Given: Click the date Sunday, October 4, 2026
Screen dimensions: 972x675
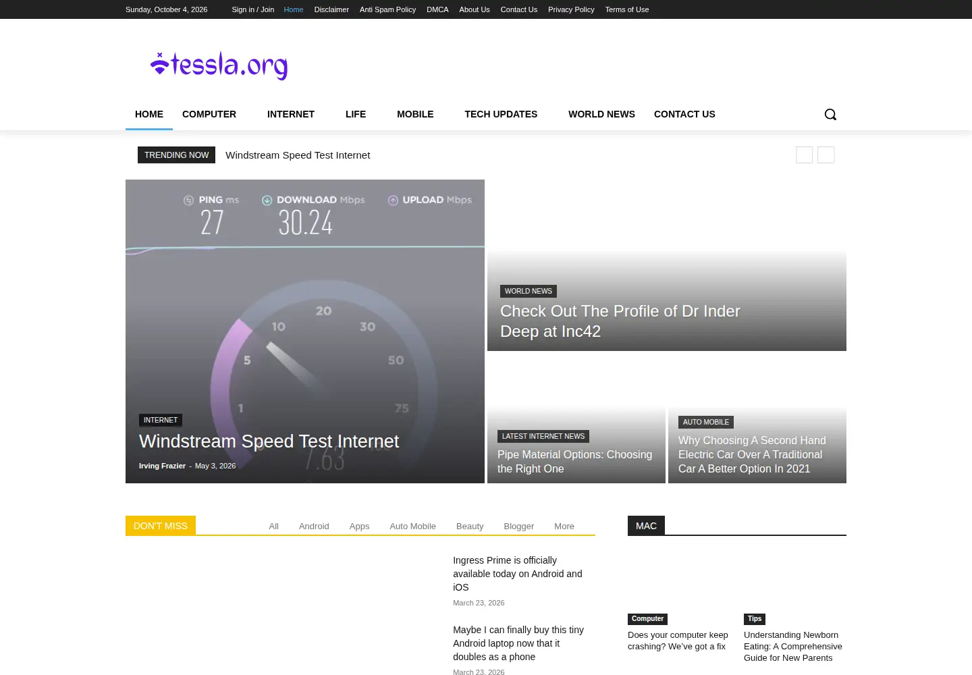Looking at the screenshot, I should (x=166, y=9).
